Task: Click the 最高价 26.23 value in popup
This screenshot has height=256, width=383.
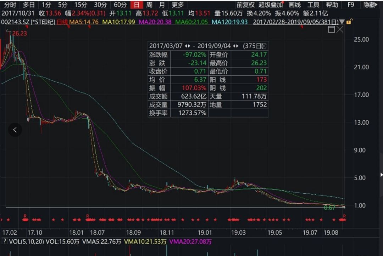Action: click(259, 63)
